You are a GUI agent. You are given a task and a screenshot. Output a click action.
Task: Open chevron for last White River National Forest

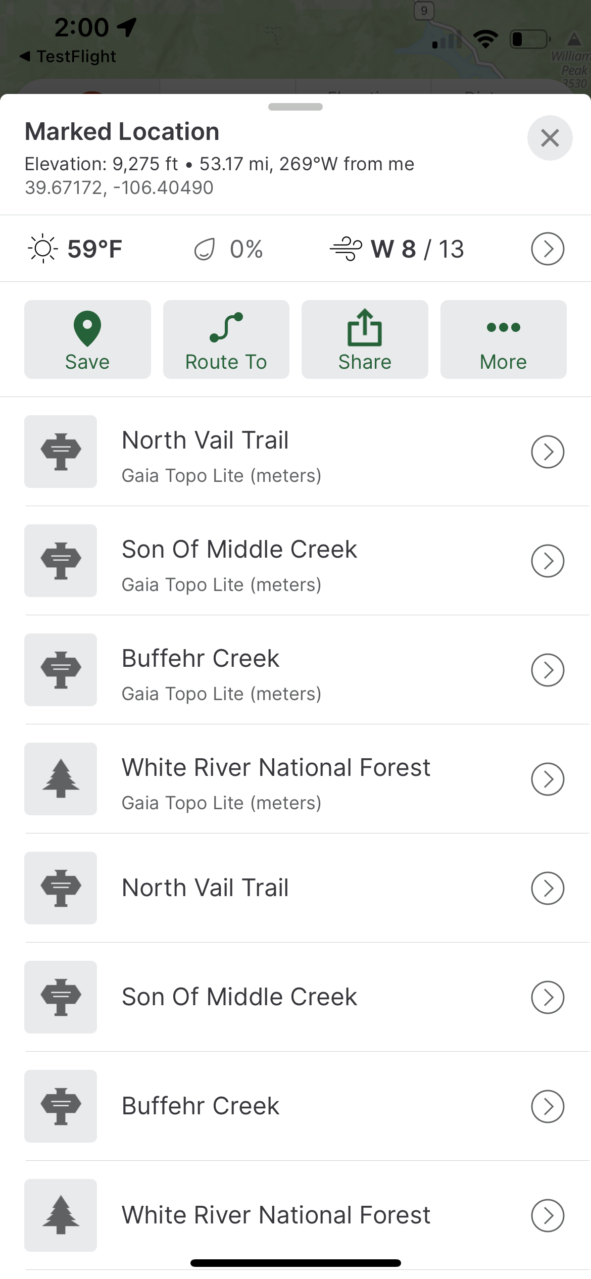(548, 1215)
